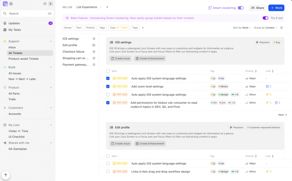Switch to the My List tab
The height and width of the screenshot is (181, 292).
pyautogui.click(x=67, y=7)
